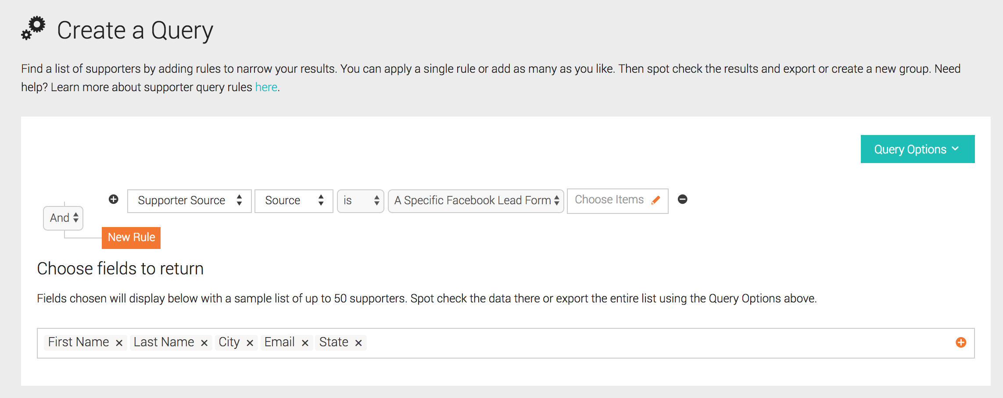
Task: Open the Source field dropdown
Action: click(x=293, y=200)
